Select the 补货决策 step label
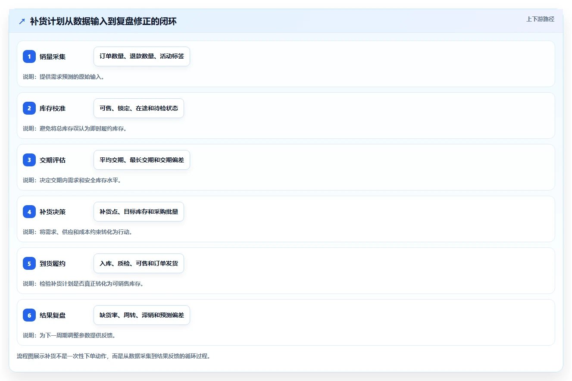The height and width of the screenshot is (381, 572). point(53,212)
